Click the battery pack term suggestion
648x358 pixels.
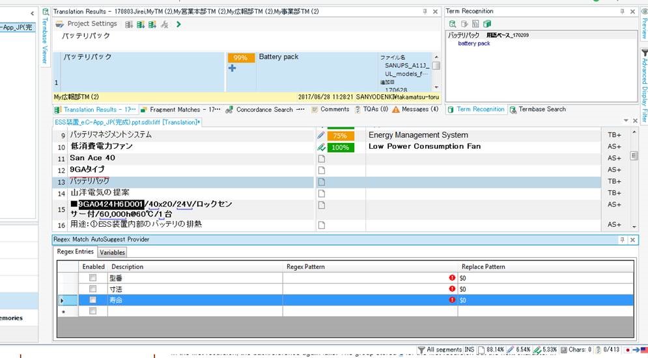point(474,44)
